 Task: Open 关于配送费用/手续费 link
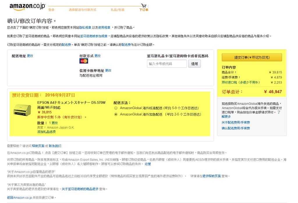pos(236,122)
